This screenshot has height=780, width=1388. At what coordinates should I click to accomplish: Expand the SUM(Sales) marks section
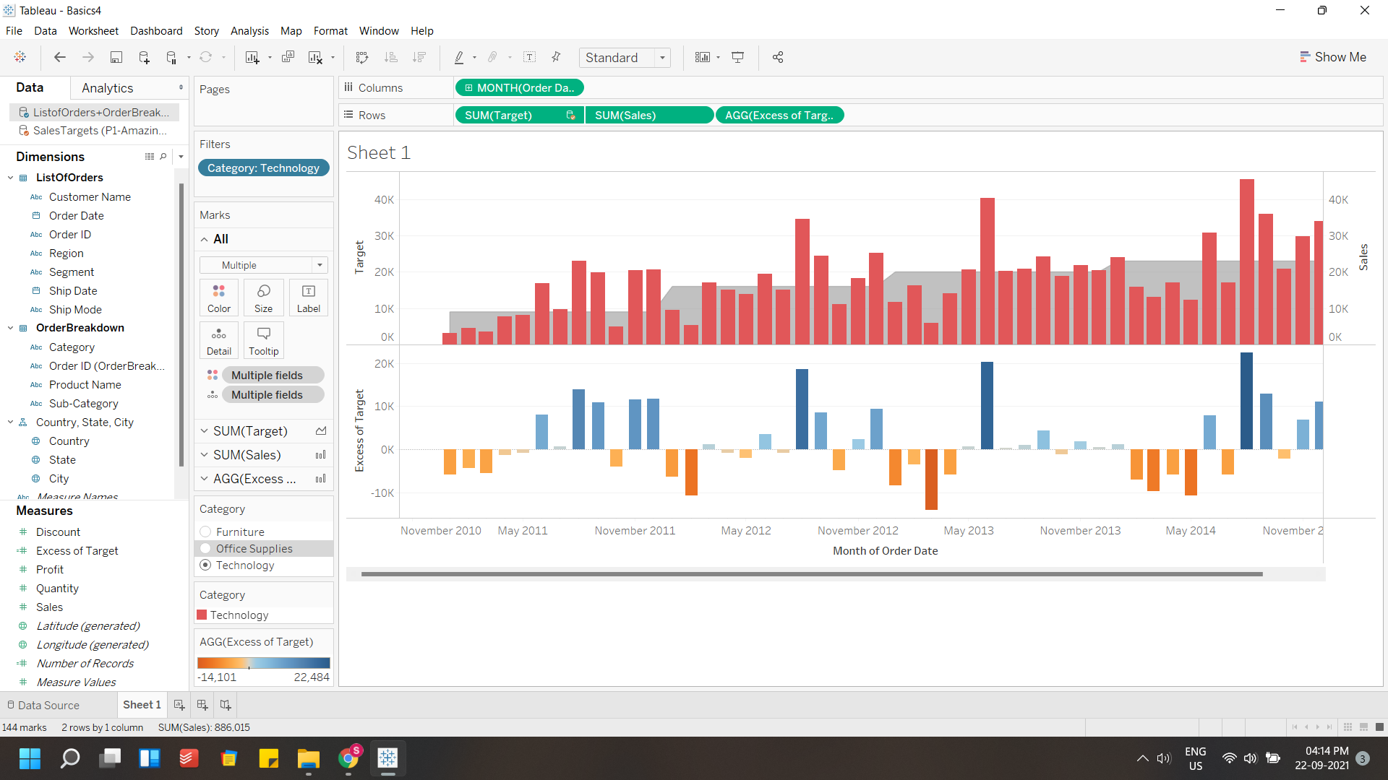click(205, 455)
